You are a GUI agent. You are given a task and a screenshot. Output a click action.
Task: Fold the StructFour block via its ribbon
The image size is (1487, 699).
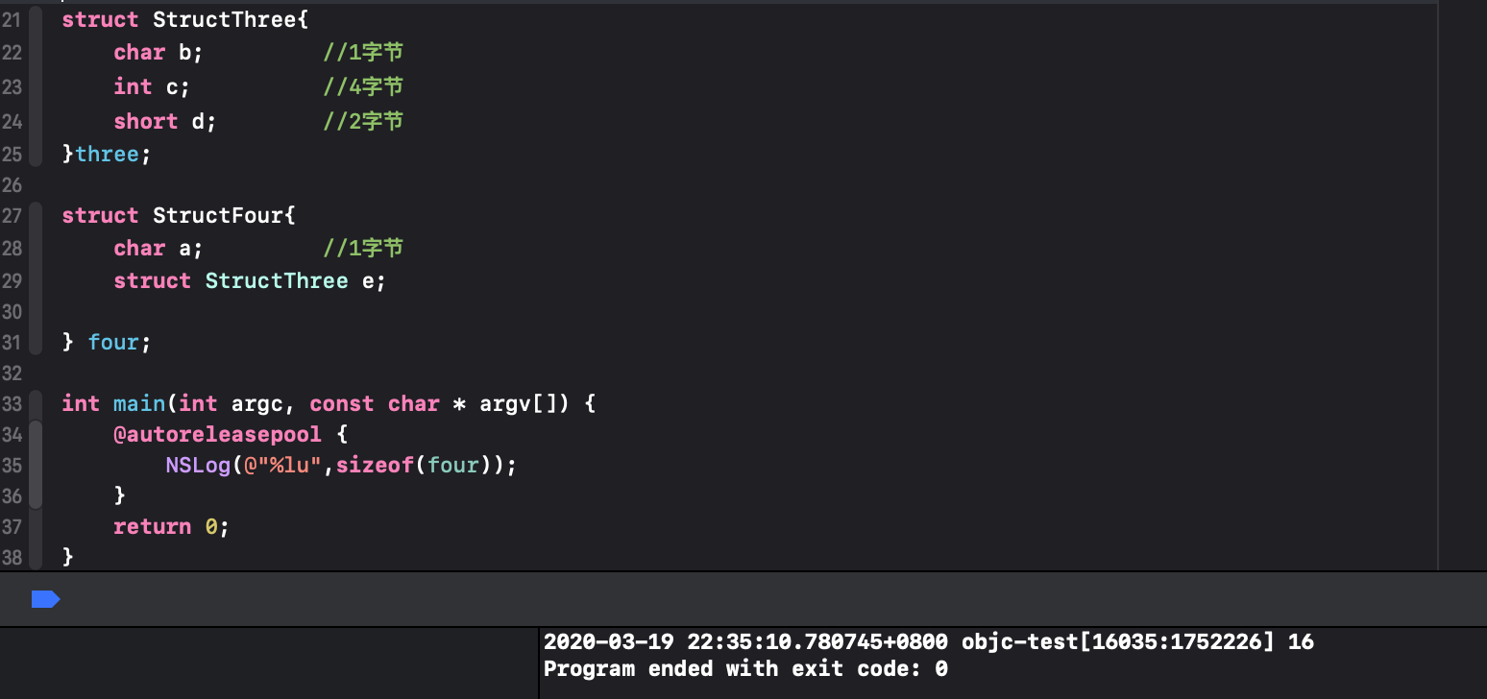[x=36, y=278]
